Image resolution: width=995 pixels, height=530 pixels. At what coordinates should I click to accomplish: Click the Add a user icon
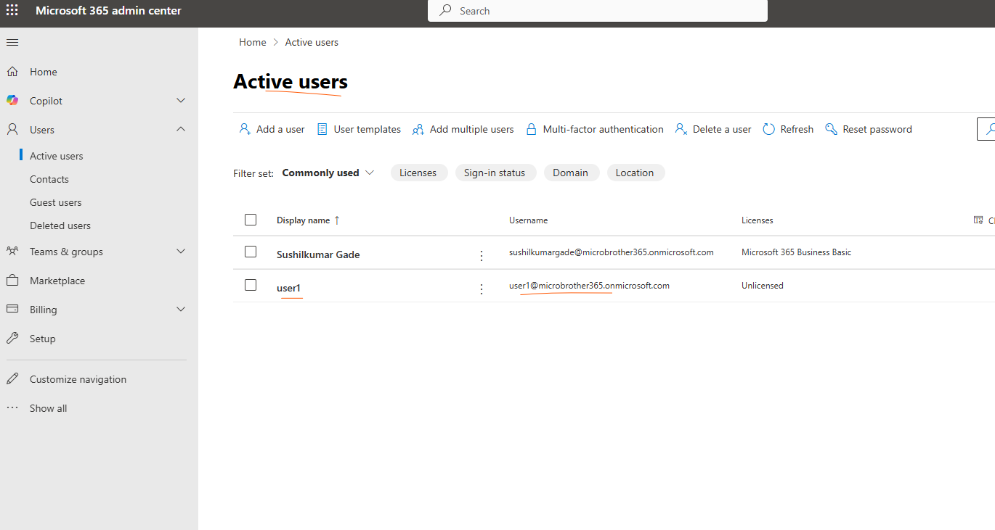pyautogui.click(x=245, y=129)
